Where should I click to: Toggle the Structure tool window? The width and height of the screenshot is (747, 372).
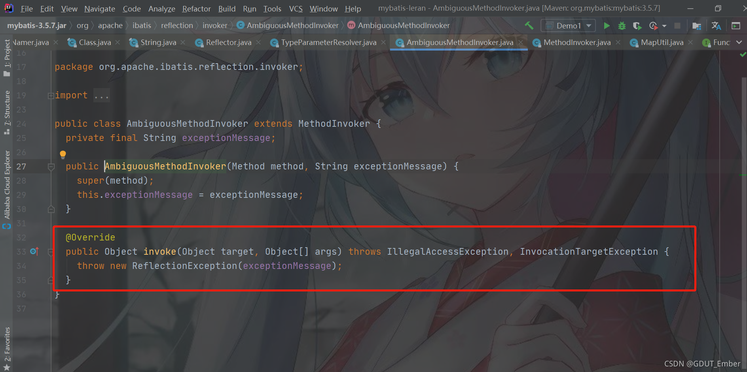tap(7, 113)
